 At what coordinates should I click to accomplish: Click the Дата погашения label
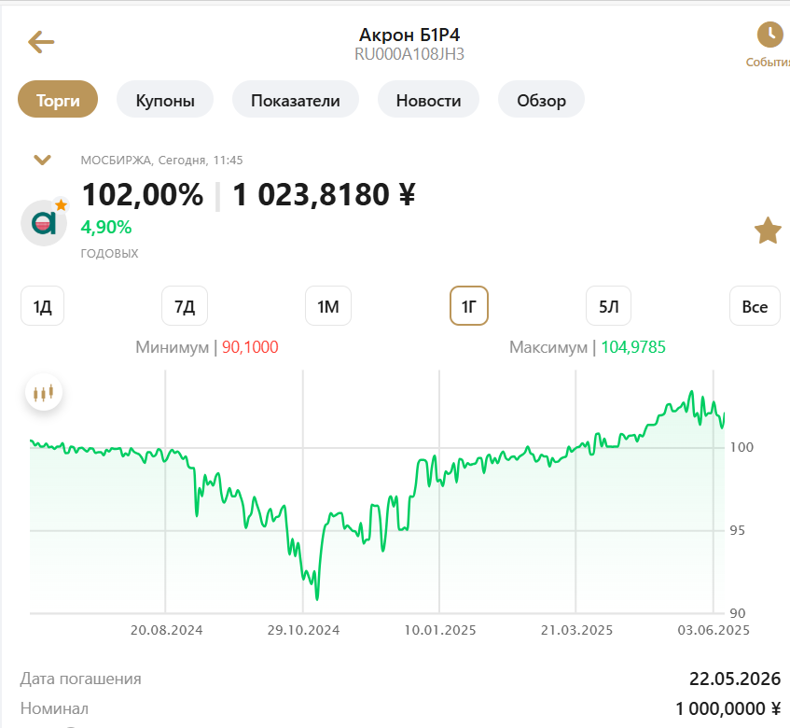80,679
